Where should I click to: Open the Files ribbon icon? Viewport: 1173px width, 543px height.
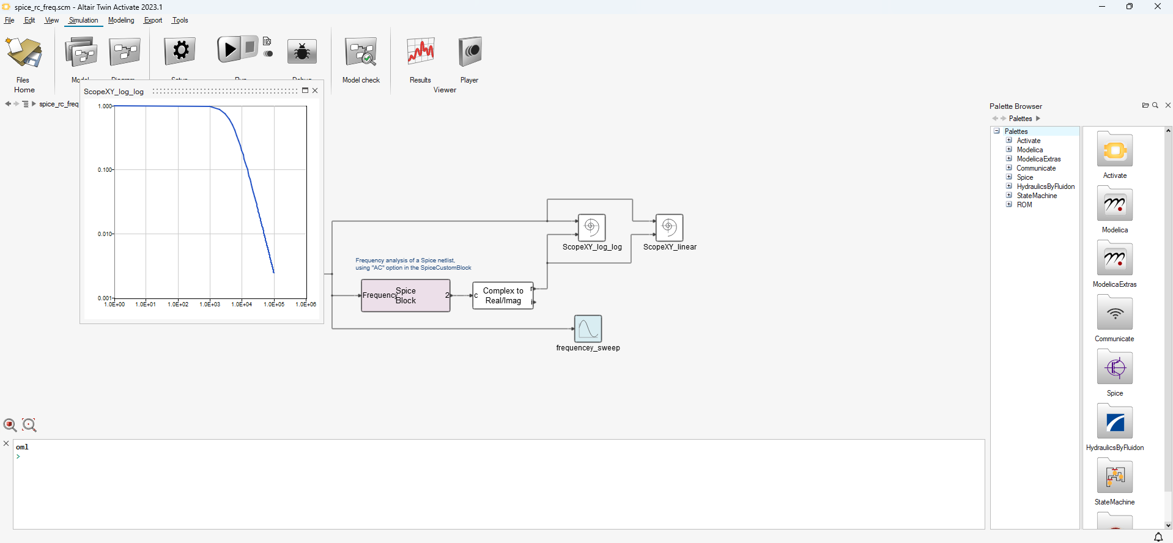23,53
